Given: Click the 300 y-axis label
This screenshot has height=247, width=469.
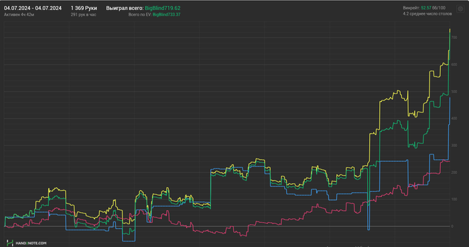Looking at the screenshot, I should tap(454, 146).
